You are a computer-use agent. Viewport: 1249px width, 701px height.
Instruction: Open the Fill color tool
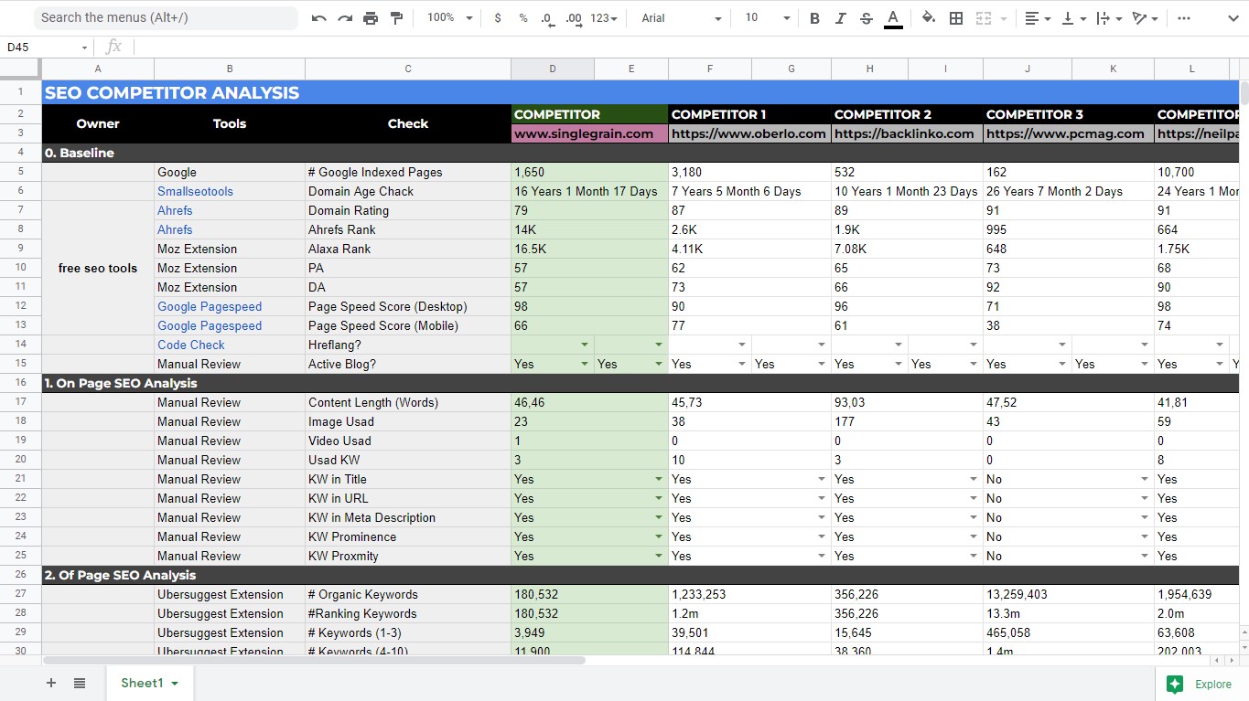(926, 17)
